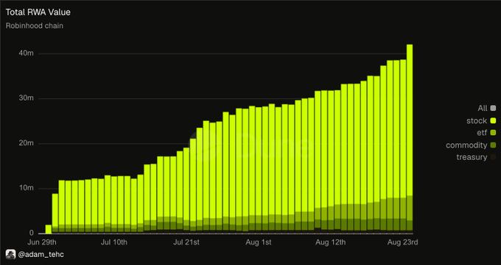Click the Total RWA Value chart title

(38, 12)
